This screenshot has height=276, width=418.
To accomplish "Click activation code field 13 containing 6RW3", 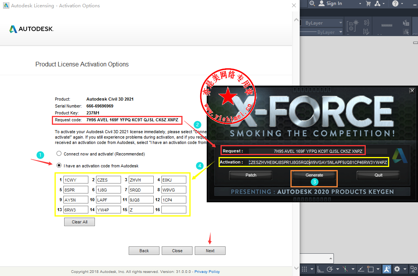I will click(76, 210).
